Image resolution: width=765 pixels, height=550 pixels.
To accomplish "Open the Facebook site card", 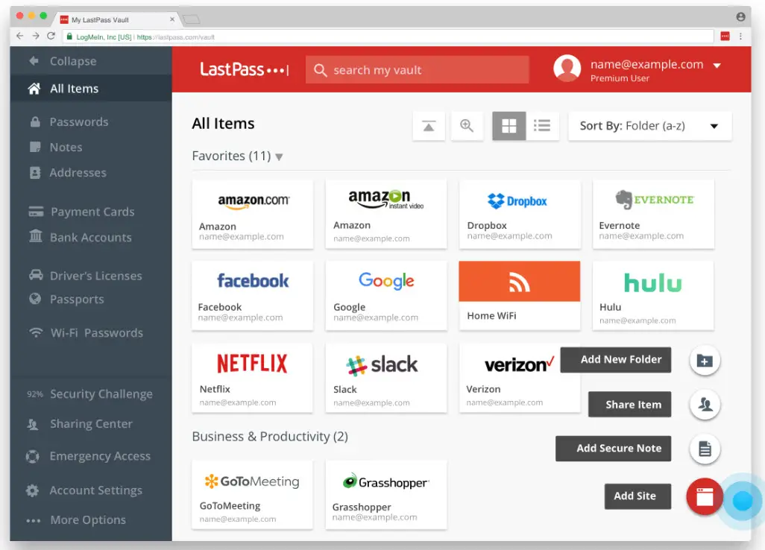I will (x=253, y=296).
